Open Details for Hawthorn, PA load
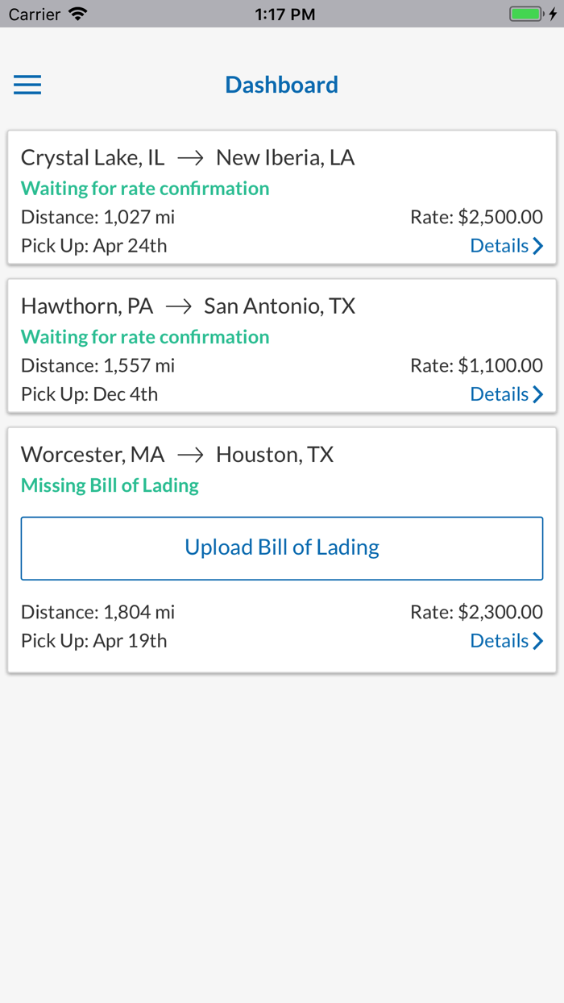 pyautogui.click(x=507, y=394)
